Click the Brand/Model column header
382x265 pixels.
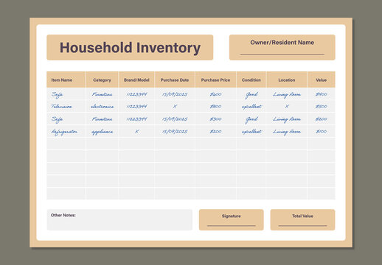point(136,80)
